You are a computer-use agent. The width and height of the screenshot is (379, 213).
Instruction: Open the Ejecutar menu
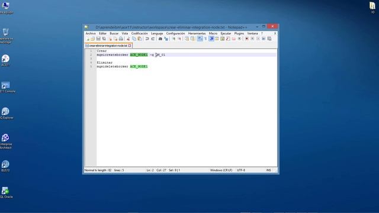coord(226,33)
